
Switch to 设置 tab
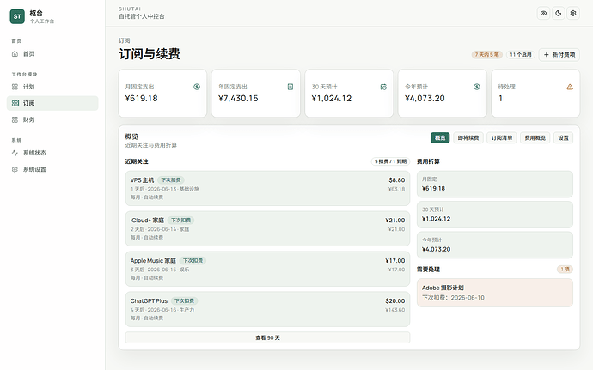563,138
